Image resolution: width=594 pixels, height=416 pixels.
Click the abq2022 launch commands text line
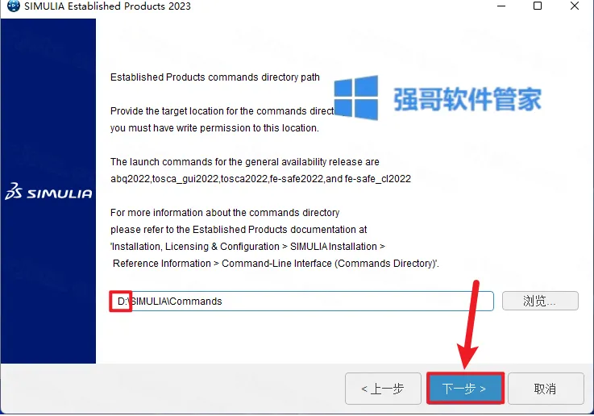(x=260, y=179)
